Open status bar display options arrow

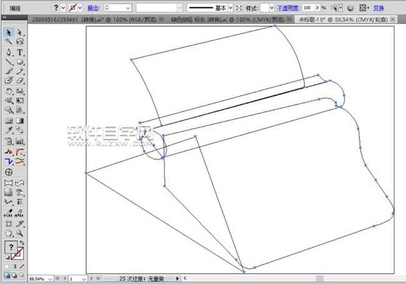(177, 278)
